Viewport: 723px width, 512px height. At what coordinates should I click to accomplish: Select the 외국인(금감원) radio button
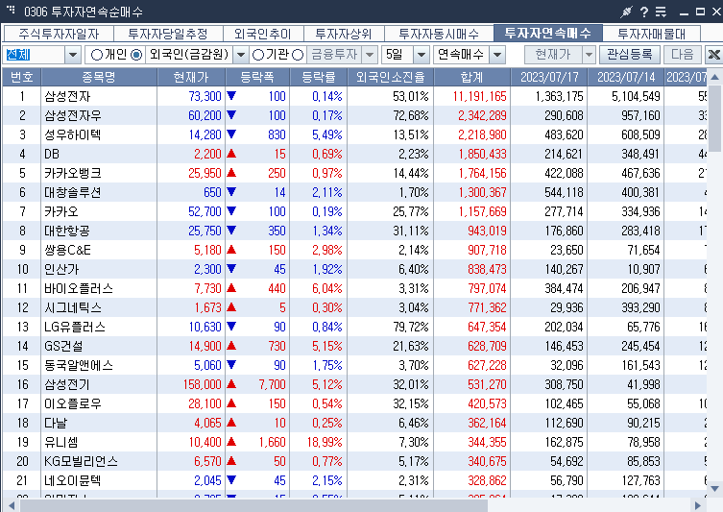(x=136, y=55)
